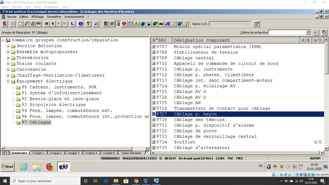Click the green box toolbar icon
Image resolution: width=329 pixels, height=185 pixels.
(155, 24)
